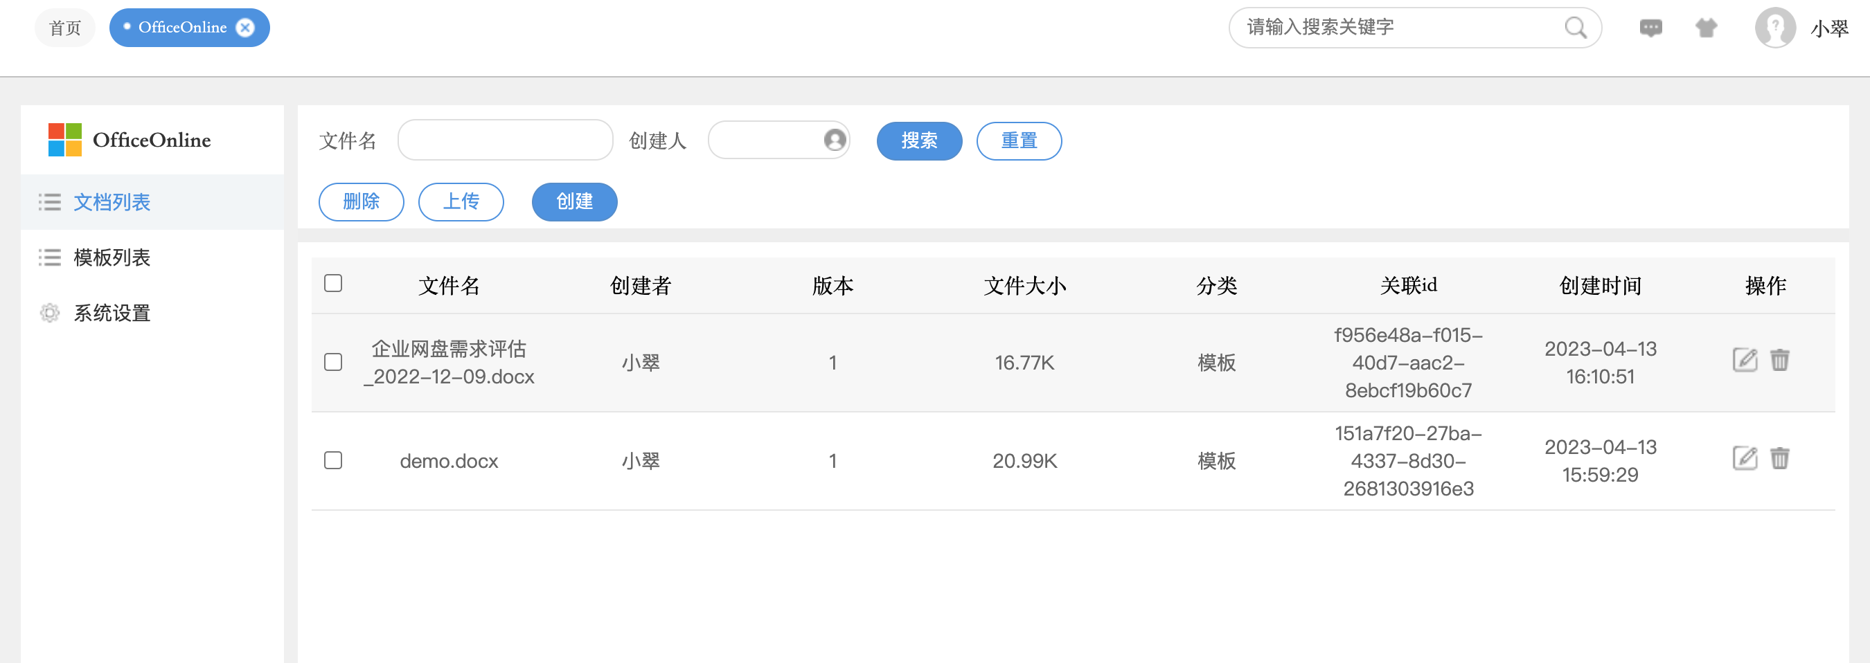Open 模板列表 in the sidebar
The height and width of the screenshot is (663, 1870).
(112, 257)
